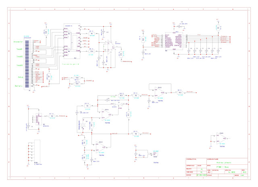Select resistor R18 in the wind speed divider

tap(77, 78)
